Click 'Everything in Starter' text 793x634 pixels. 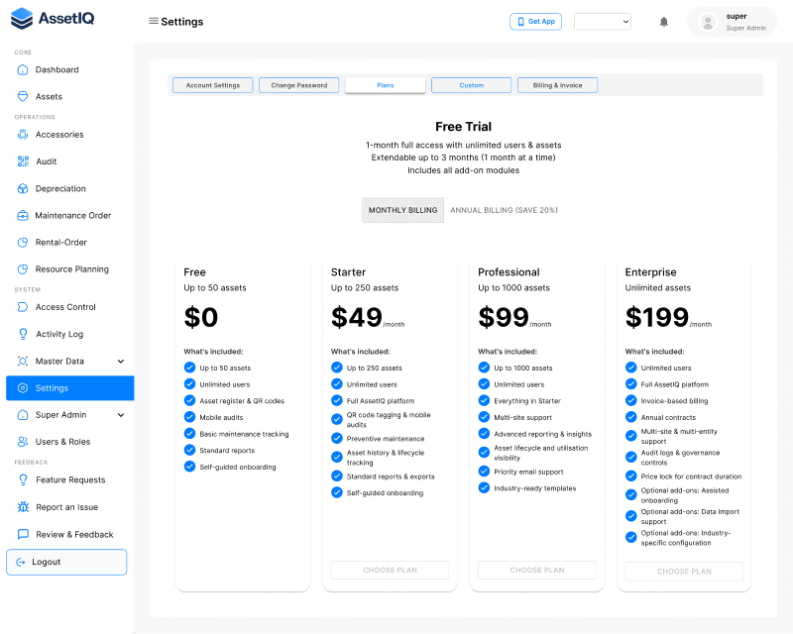[527, 401]
